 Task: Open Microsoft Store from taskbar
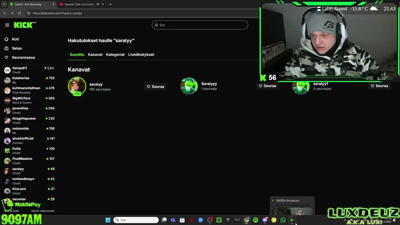[182, 220]
